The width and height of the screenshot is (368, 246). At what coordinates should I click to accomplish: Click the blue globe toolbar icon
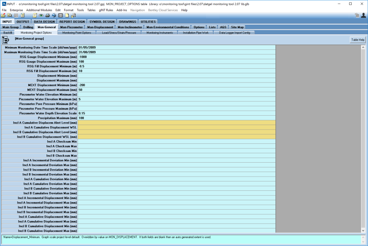click(54, 16)
